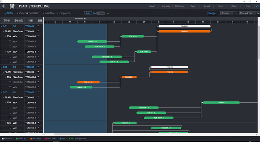260x142 pixels.
Task: Click the pink Abn.Order legend icon
Action: point(46,138)
